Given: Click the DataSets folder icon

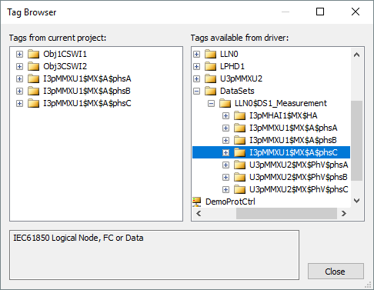Looking at the screenshot, I should coord(210,92).
